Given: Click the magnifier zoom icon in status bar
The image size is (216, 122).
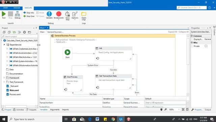Looking at the screenshot, I should [166, 109].
